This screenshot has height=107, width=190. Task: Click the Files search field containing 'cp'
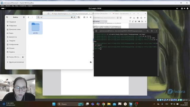tap(56, 17)
